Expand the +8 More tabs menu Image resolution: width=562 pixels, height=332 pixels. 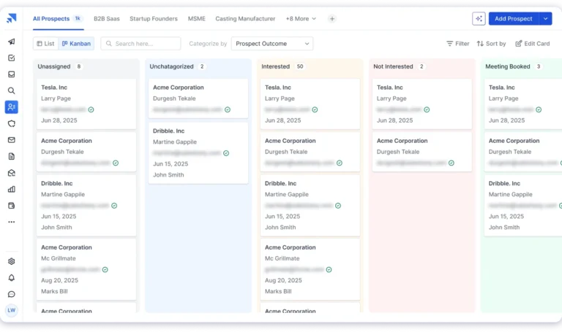(301, 18)
